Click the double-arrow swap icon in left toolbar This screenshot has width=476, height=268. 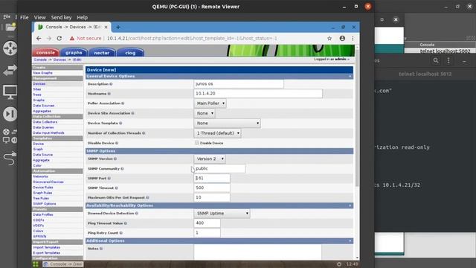[x=10, y=71]
